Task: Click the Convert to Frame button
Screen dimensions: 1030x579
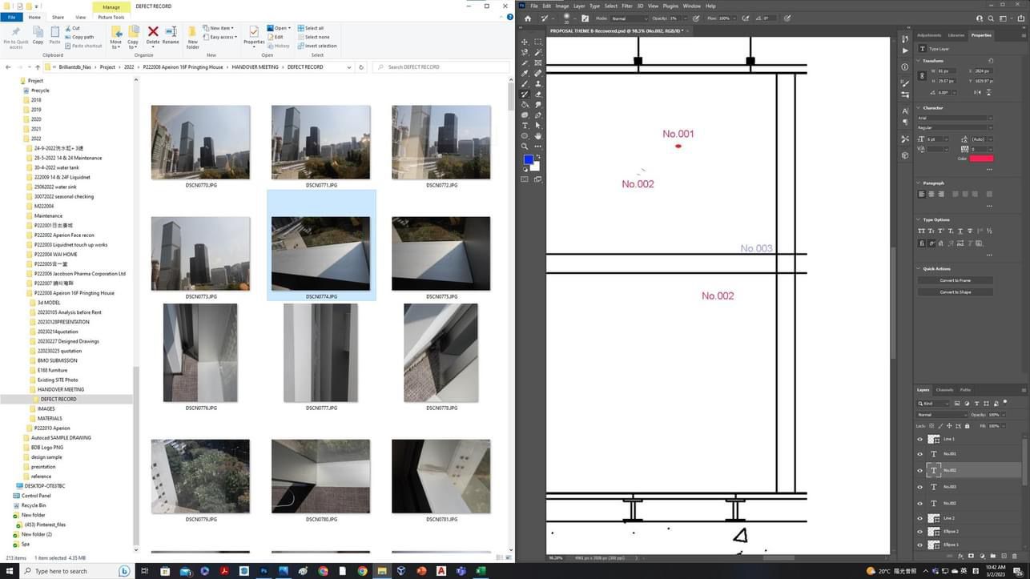Action: [955, 280]
